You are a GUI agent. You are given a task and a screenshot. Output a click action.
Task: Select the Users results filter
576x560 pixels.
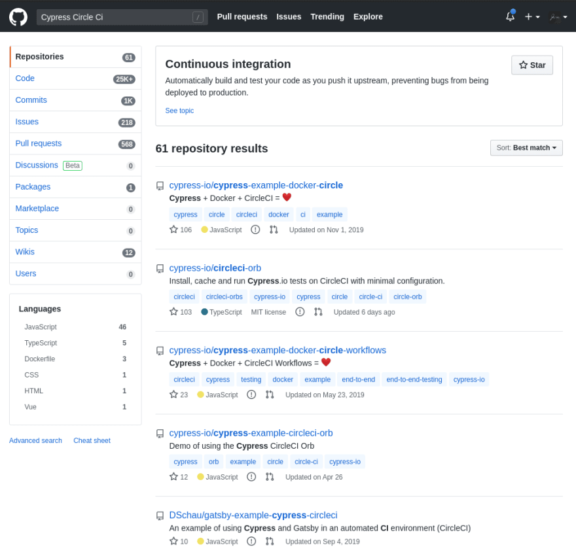(75, 273)
